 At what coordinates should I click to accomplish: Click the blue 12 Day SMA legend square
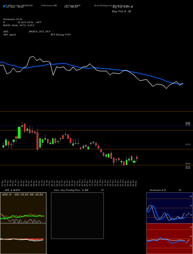tap(4, 6)
